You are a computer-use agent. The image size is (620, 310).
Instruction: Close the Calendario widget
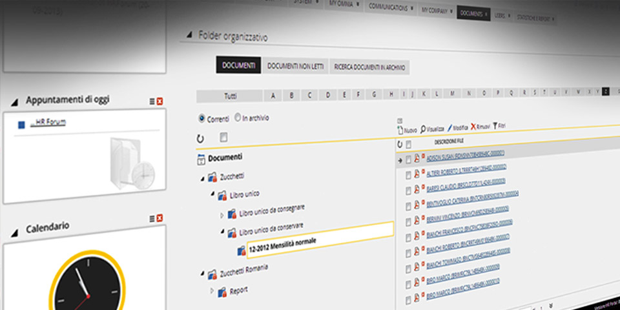pos(160,218)
